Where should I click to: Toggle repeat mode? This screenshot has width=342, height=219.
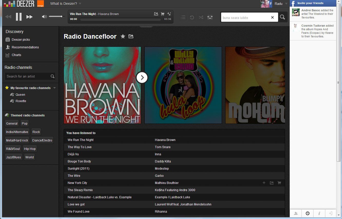pos(192,17)
